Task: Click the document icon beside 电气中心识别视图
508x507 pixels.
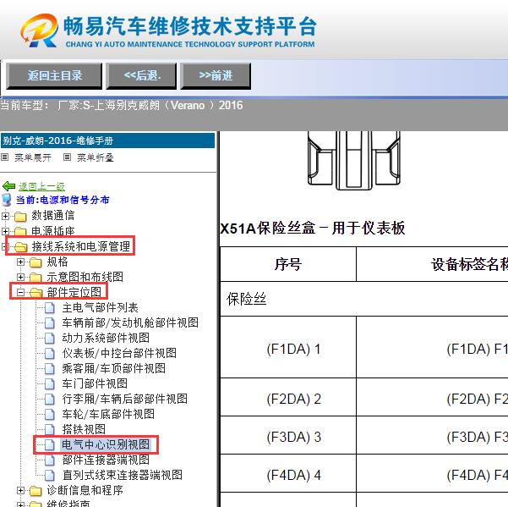Action: (50, 445)
